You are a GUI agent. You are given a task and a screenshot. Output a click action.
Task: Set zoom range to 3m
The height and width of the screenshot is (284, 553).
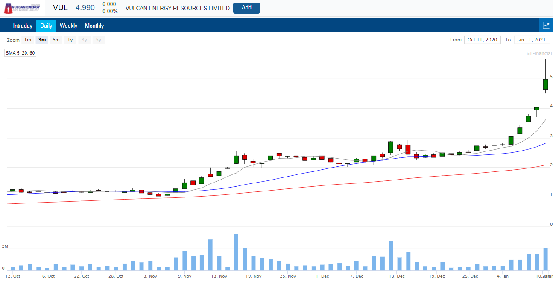pyautogui.click(x=42, y=40)
